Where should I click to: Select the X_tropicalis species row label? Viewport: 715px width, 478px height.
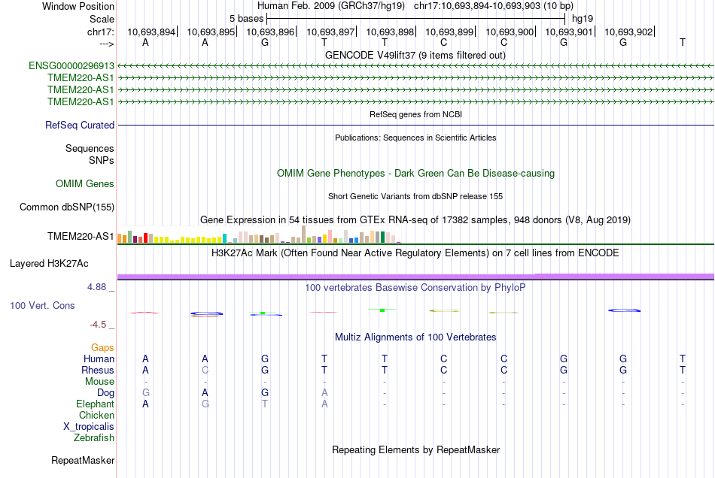(x=89, y=427)
